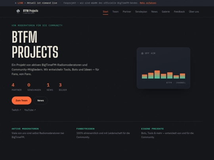This screenshot has width=214, height=160.
Task: Click the '0 Sendungen' statistic
Action: [34, 87]
